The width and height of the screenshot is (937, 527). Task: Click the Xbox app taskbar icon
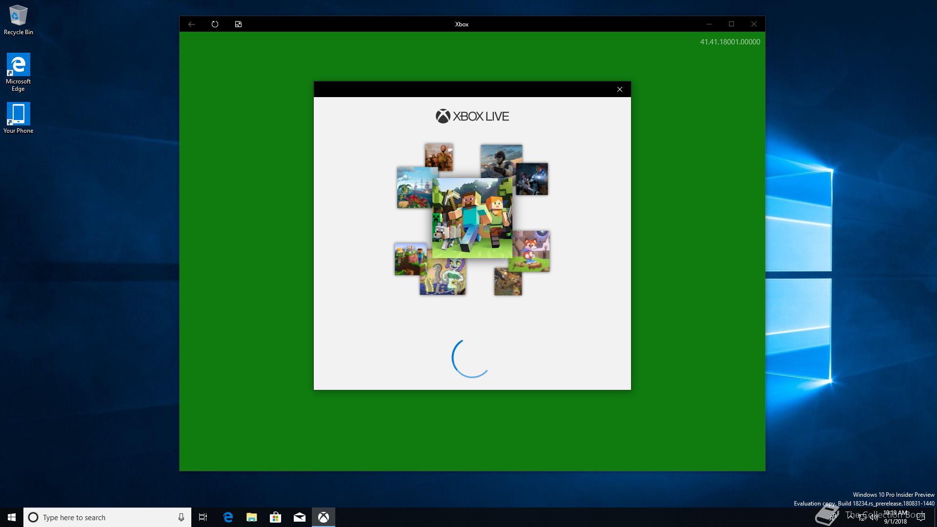tap(324, 517)
